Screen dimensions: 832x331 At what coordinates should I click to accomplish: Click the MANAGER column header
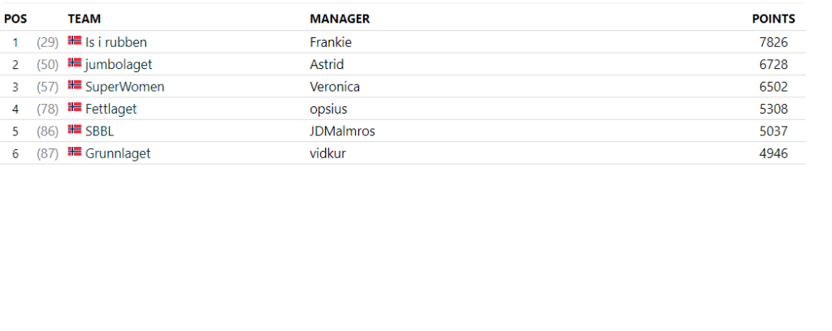click(340, 19)
